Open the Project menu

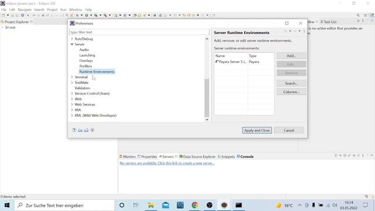(52, 9)
